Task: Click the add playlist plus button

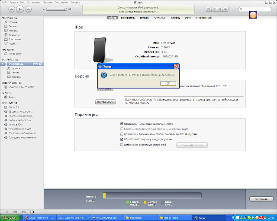Action: point(7,212)
